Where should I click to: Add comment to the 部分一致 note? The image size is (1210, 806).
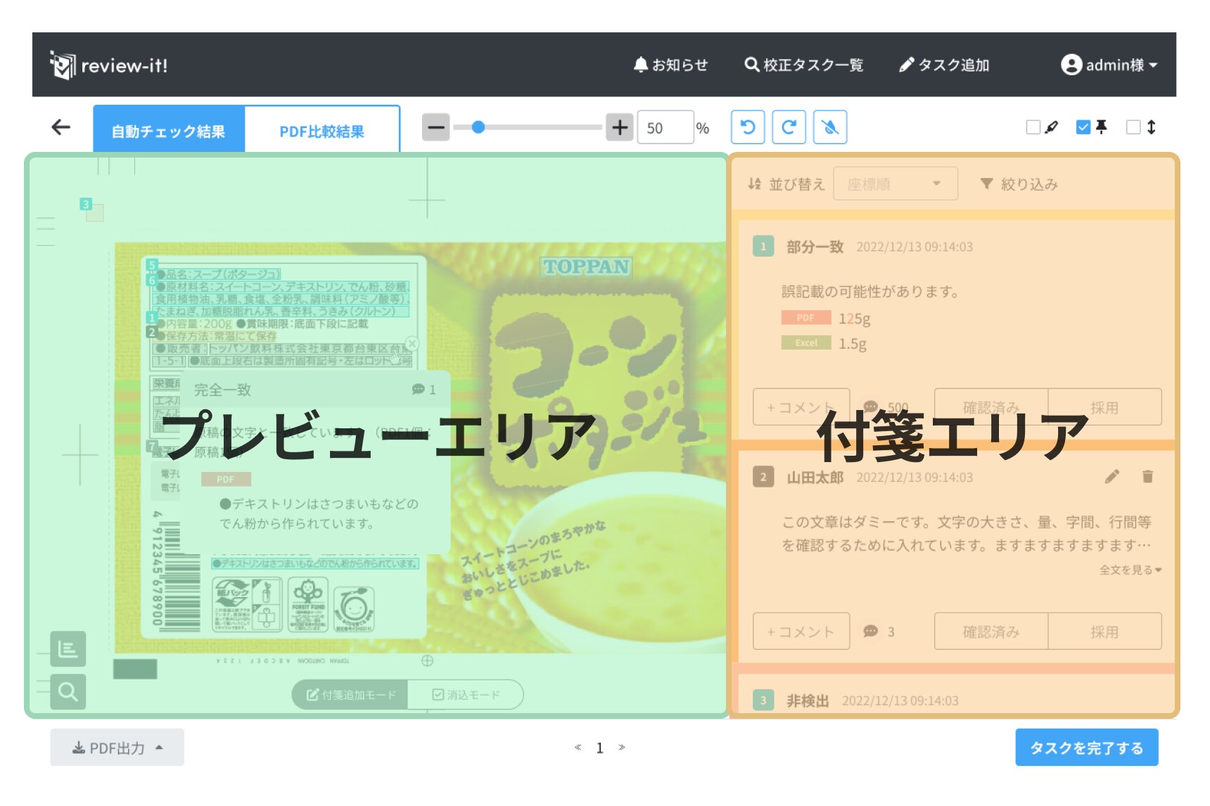click(801, 407)
